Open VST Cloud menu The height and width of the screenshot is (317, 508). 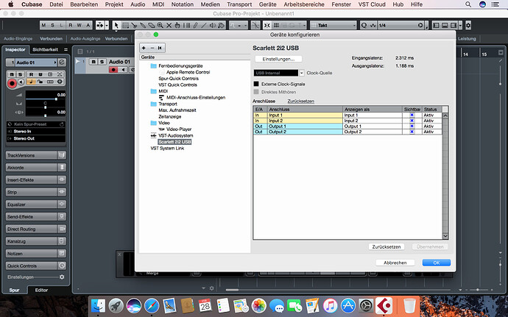[372, 4]
